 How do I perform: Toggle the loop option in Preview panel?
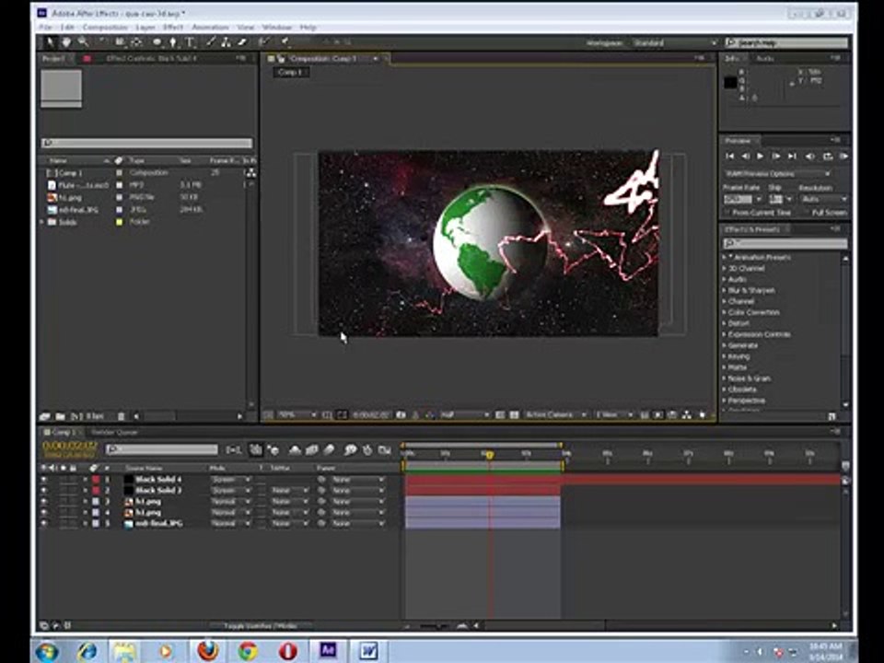(828, 157)
